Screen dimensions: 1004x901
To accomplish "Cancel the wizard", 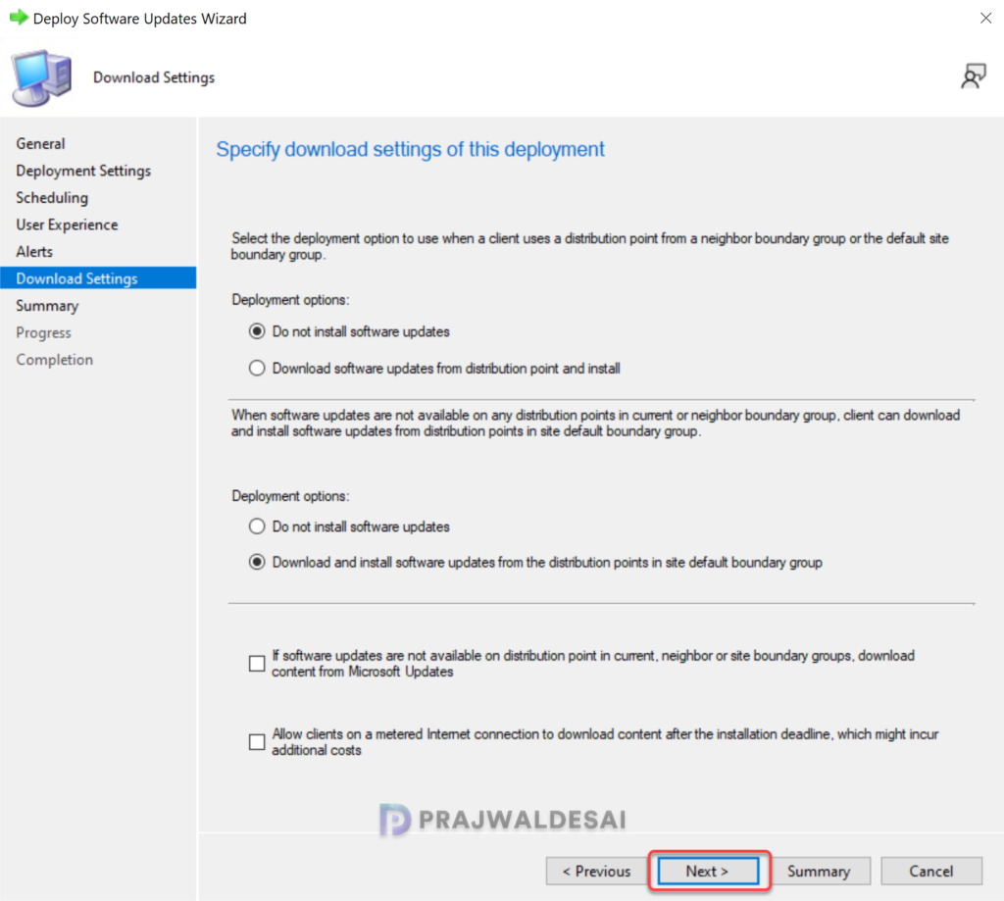I will tap(931, 871).
